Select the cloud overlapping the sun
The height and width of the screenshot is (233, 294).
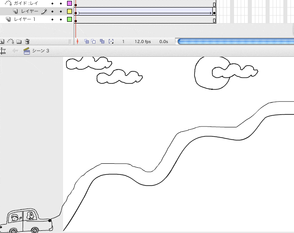pyautogui.click(x=235, y=71)
